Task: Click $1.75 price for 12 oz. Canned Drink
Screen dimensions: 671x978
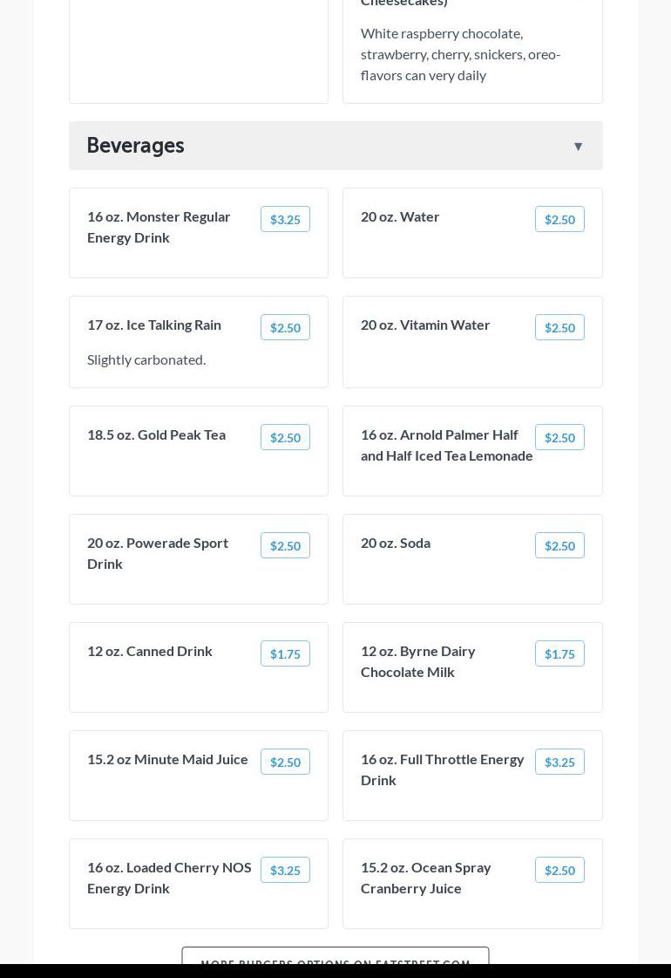Action: point(285,654)
